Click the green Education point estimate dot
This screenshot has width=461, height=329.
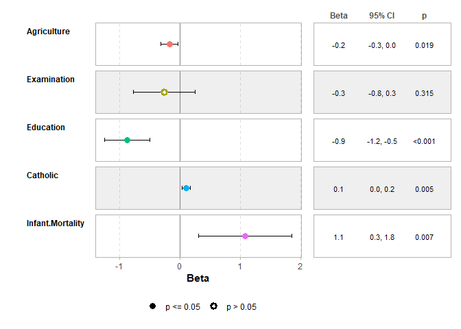pyautogui.click(x=127, y=140)
